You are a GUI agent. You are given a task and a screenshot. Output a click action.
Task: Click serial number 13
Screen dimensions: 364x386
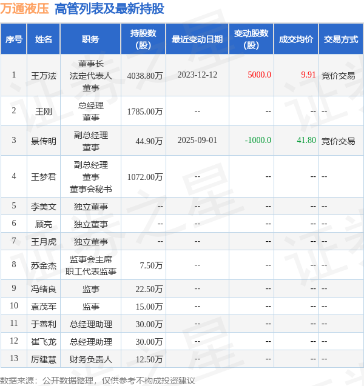(x=14, y=359)
